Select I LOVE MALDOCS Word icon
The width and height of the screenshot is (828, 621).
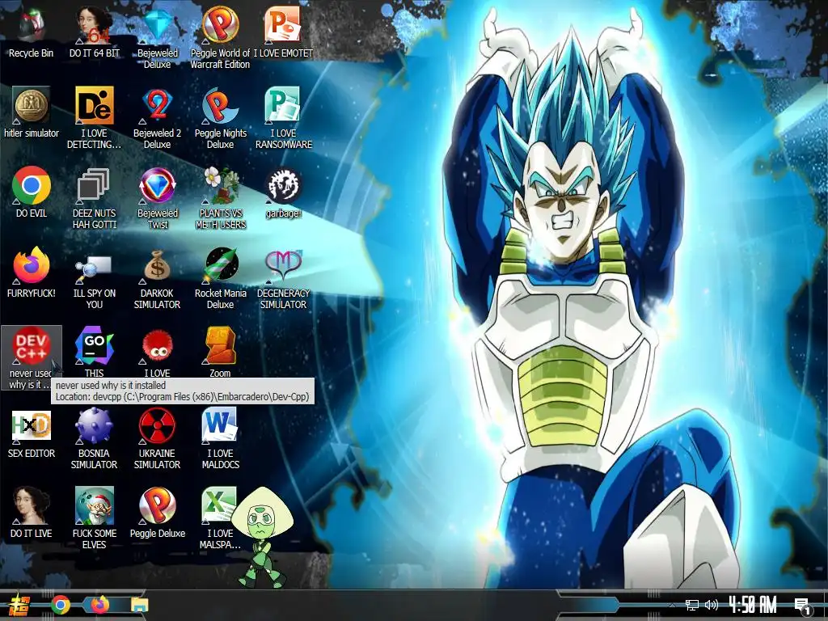219,425
